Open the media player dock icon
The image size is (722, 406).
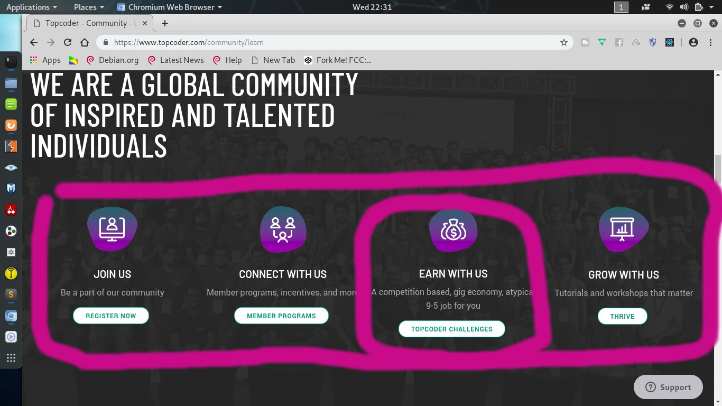pyautogui.click(x=11, y=337)
